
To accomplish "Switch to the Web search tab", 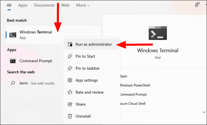I will pos(65,5).
